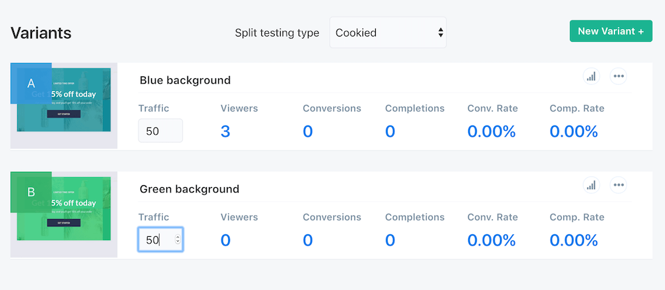This screenshot has width=665, height=290.
Task: Open more options for Blue background variant
Action: (619, 76)
